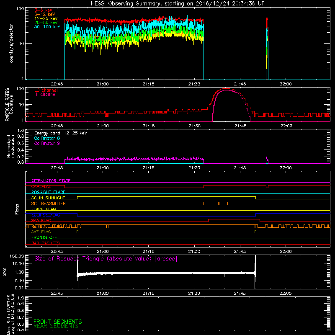Click the counts/s/detector axis label
This screenshot has width=335, height=335.
[11, 44]
